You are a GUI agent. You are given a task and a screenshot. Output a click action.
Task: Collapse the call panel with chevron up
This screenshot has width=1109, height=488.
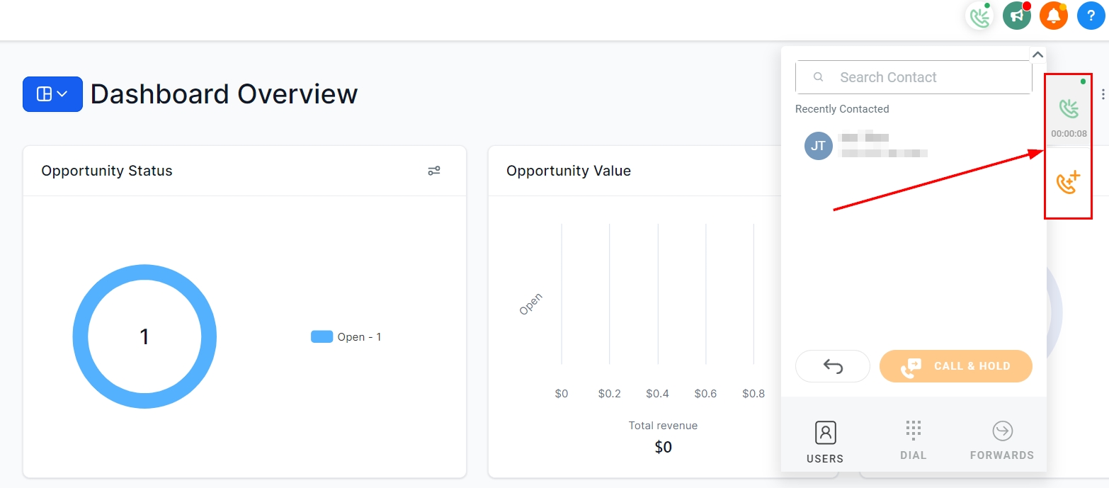[x=1037, y=55]
